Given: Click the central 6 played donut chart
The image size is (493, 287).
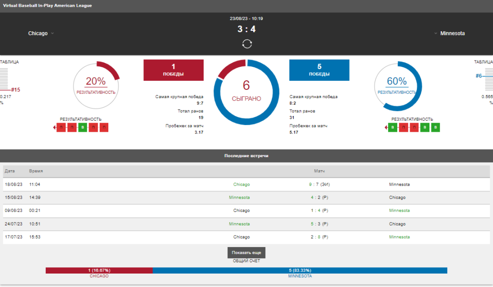Looking at the screenshot, I should pos(246,91).
